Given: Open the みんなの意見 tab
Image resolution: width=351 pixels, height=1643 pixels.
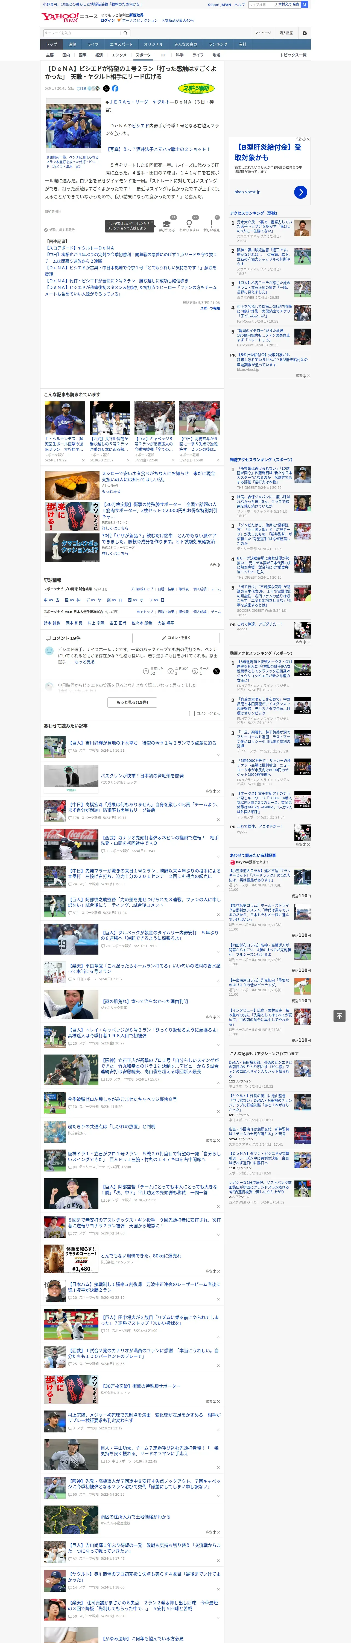Looking at the screenshot, I should point(186,45).
